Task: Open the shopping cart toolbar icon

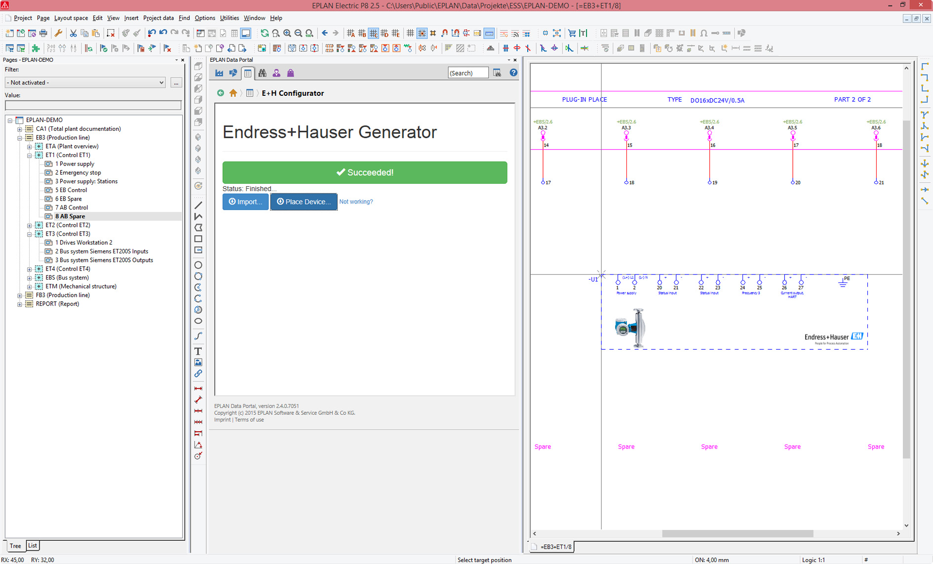Action: pyautogui.click(x=572, y=33)
